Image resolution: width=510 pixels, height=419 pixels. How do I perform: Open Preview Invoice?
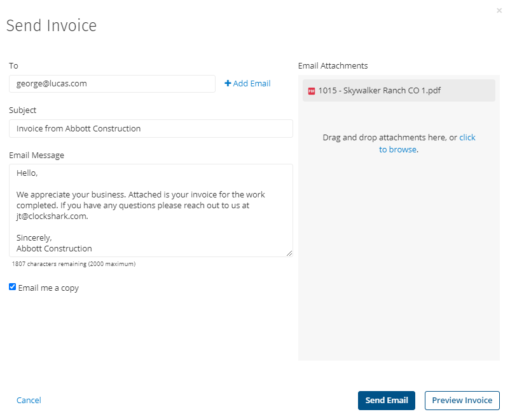tap(462, 400)
